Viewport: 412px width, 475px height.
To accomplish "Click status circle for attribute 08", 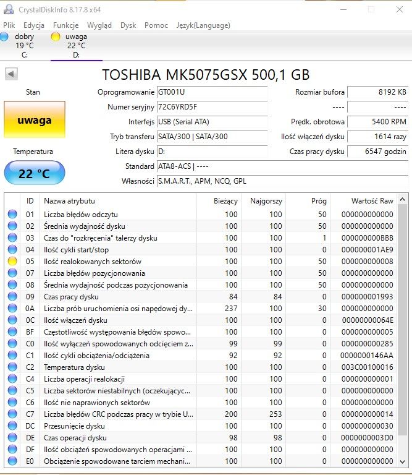I will coord(12,285).
